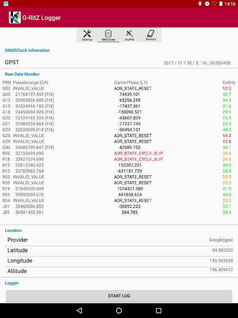Tap the Longitude row label
The image size is (238, 318).
tap(20, 261)
